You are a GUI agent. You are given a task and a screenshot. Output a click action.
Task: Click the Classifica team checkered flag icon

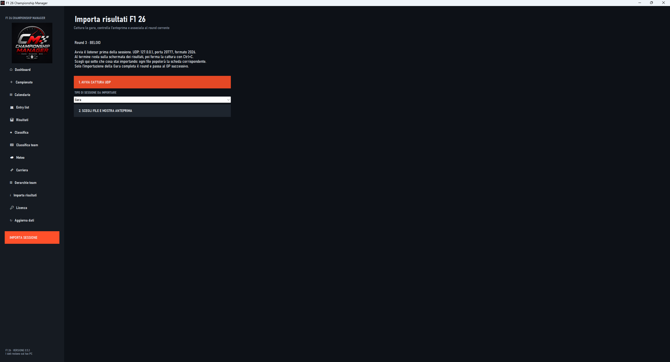pyautogui.click(x=12, y=145)
